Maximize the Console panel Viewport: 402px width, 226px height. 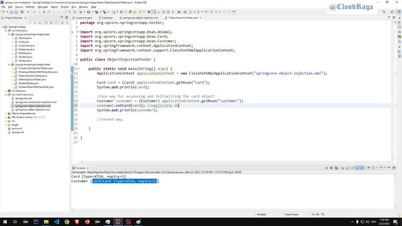point(394,168)
